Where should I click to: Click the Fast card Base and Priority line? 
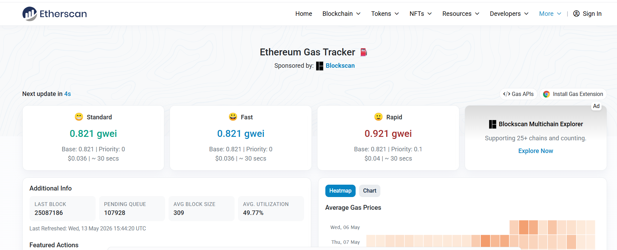click(241, 149)
